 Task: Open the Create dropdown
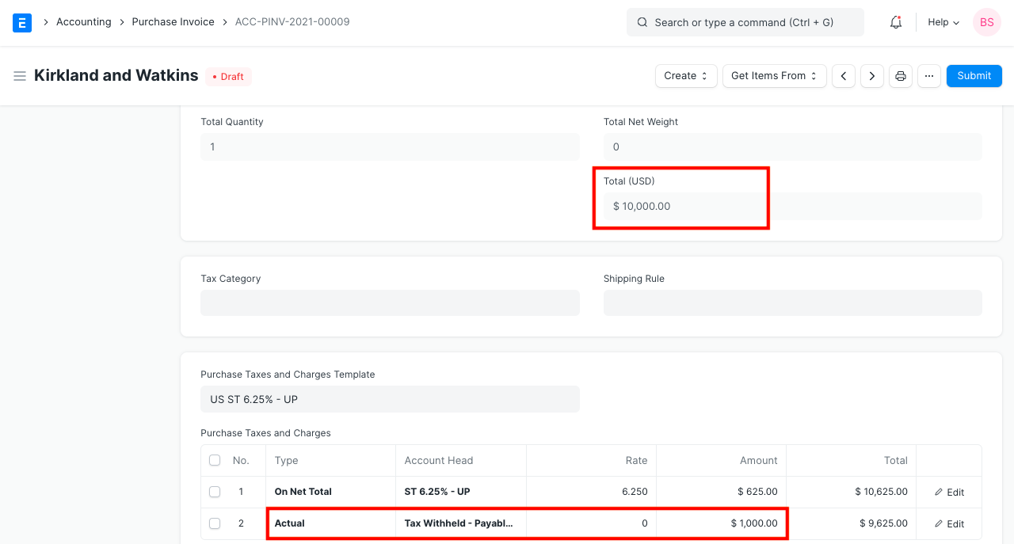coord(685,75)
